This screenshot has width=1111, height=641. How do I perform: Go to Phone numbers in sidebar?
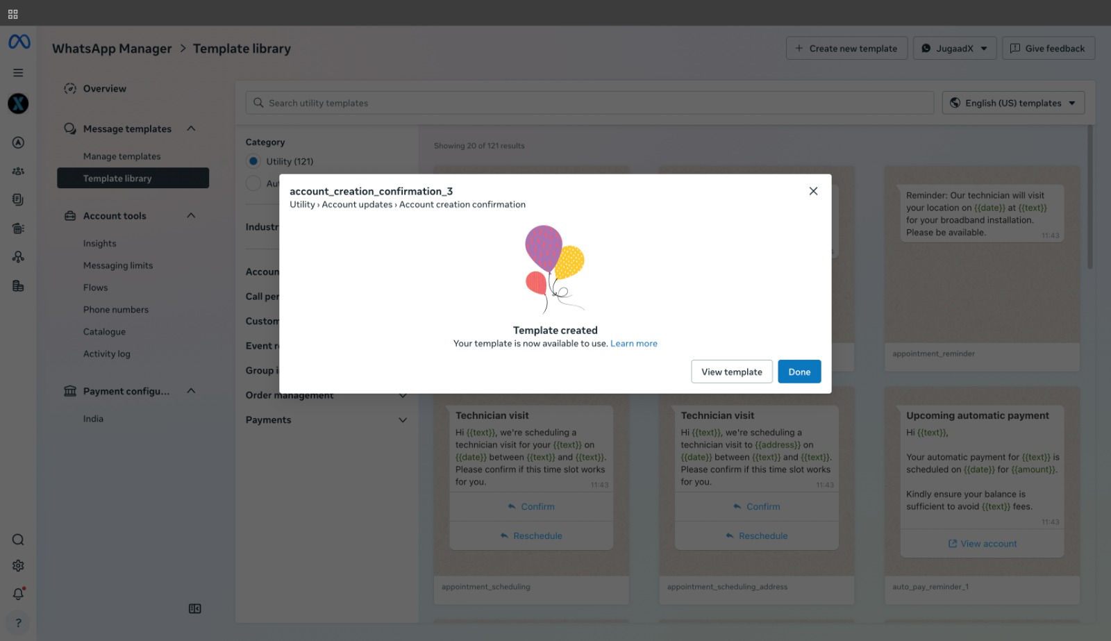pos(116,310)
